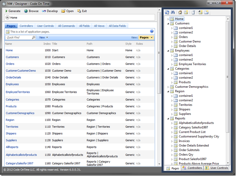The width and height of the screenshot is (236, 176).
Task: Click the home icon in explorer toolbar
Action: click(x=180, y=12)
